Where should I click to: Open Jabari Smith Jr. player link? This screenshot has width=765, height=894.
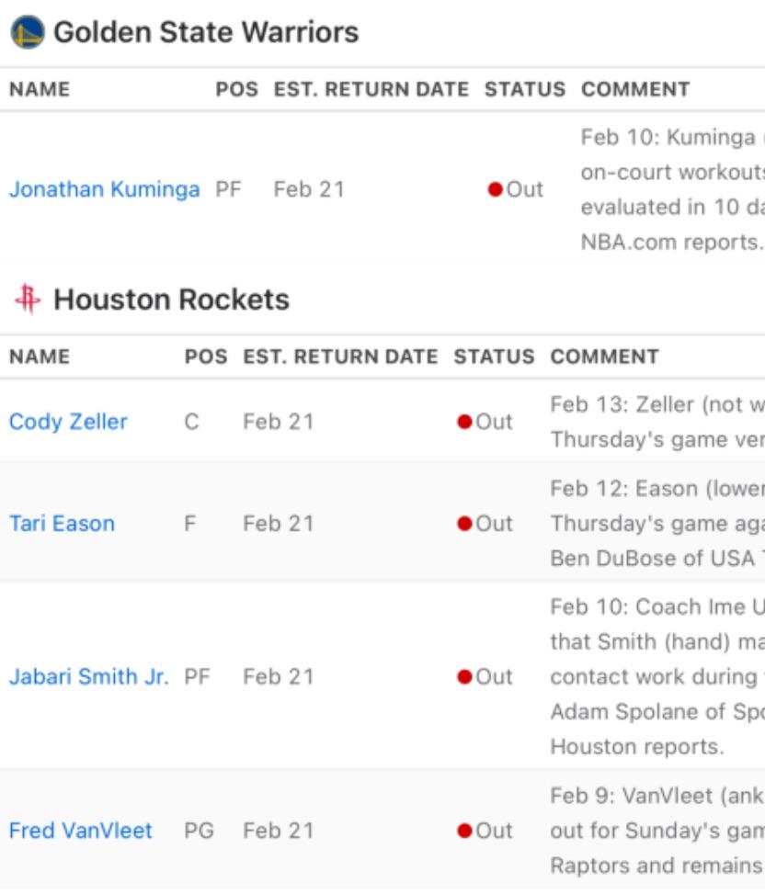coord(89,677)
